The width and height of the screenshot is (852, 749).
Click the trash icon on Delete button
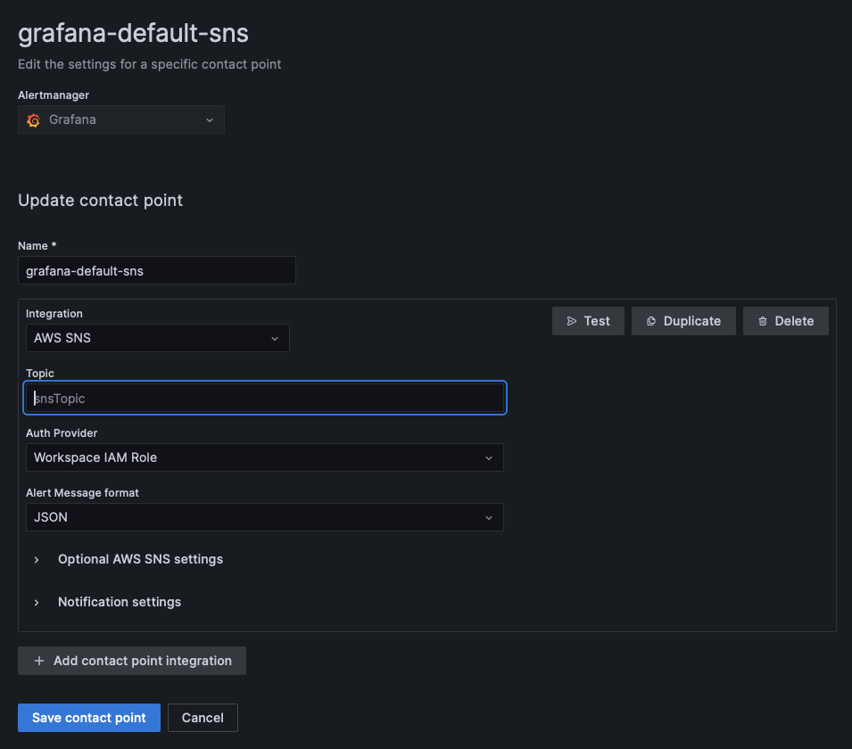click(x=763, y=321)
